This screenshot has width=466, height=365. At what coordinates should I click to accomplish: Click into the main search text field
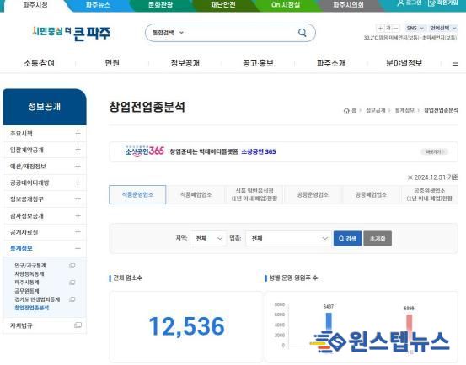coord(241,33)
